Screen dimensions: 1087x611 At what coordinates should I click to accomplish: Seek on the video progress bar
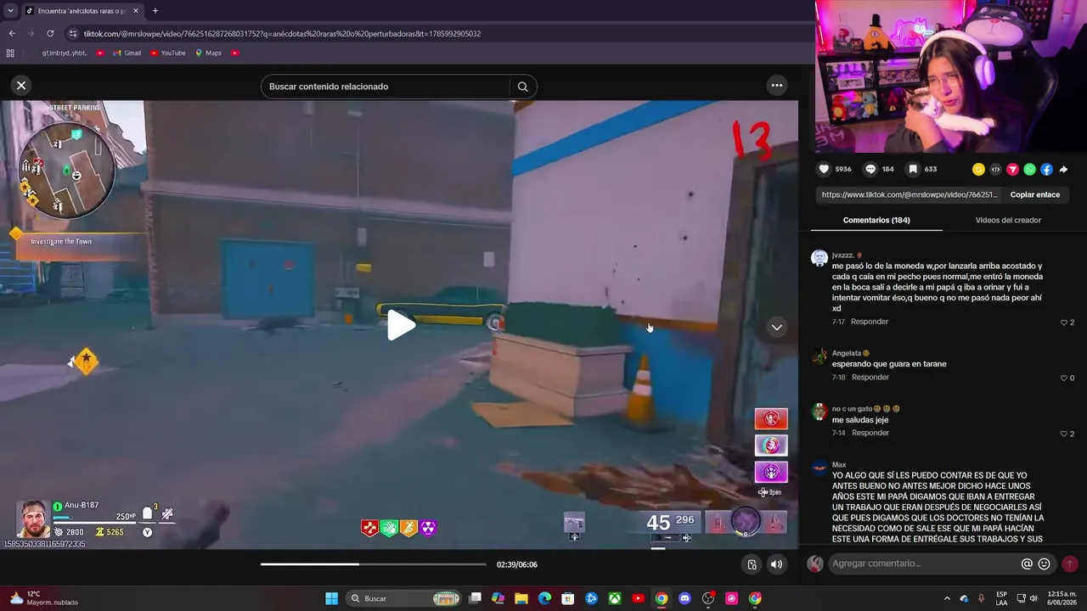(374, 564)
